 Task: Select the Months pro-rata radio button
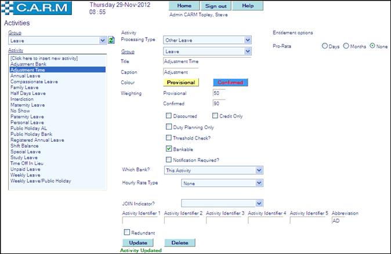(346, 46)
